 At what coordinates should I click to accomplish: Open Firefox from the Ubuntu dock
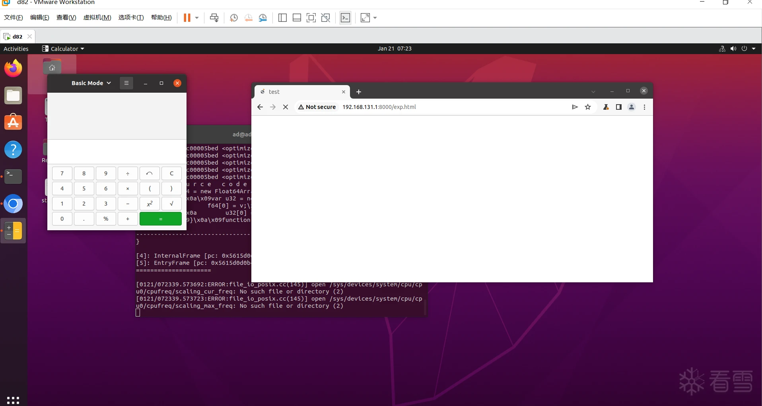coord(13,68)
